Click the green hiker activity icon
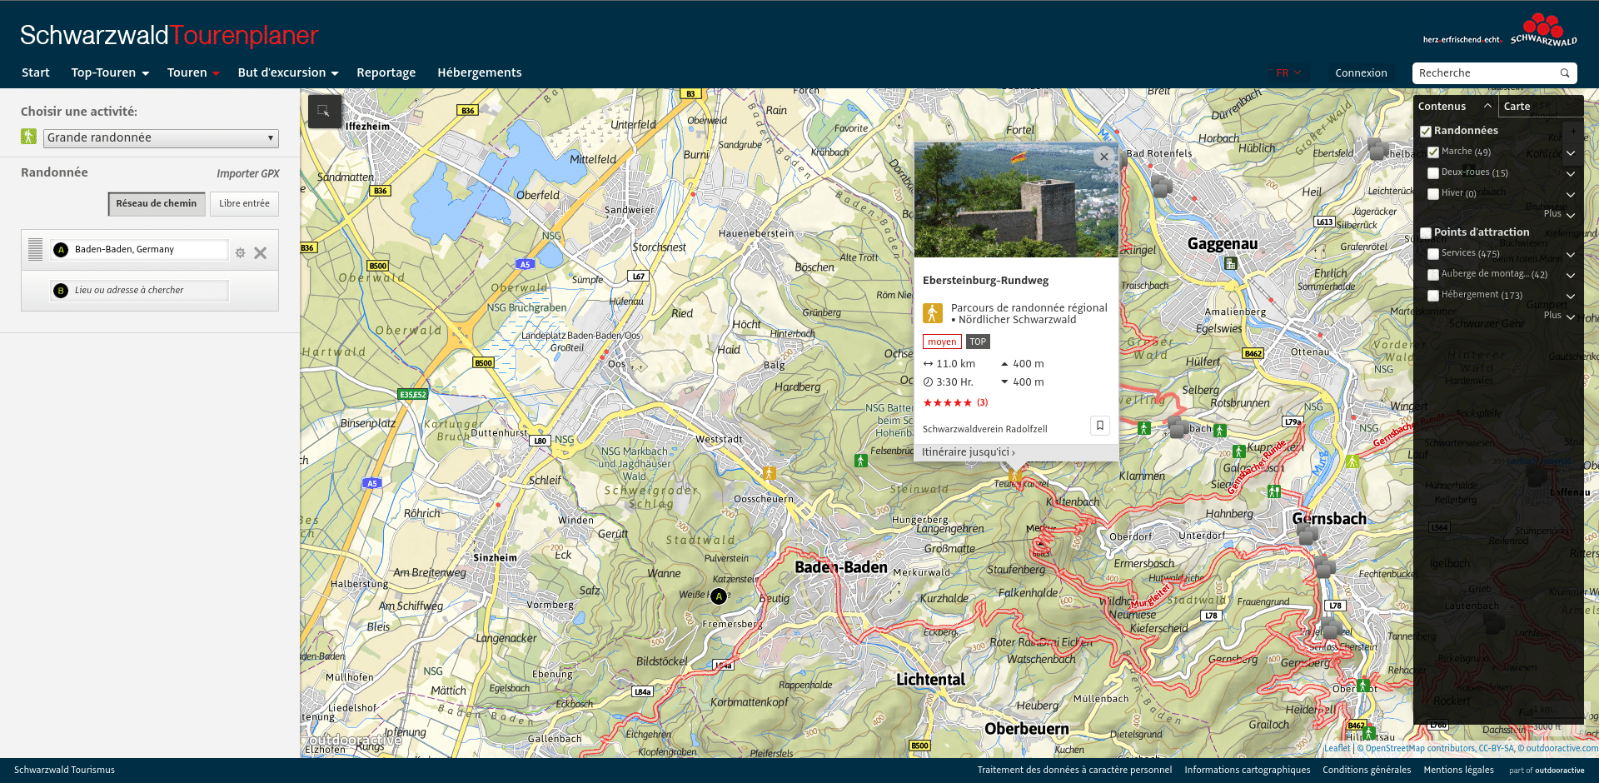The height and width of the screenshot is (783, 1599). 29,137
